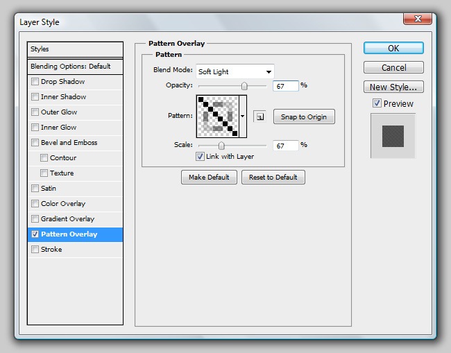
Task: Click the New Style... button
Action: click(393, 87)
